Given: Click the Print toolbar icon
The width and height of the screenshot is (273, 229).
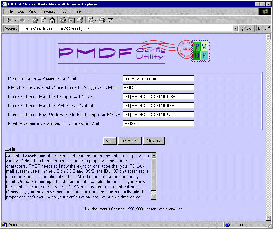Looking at the screenshot, I should click(x=102, y=20).
